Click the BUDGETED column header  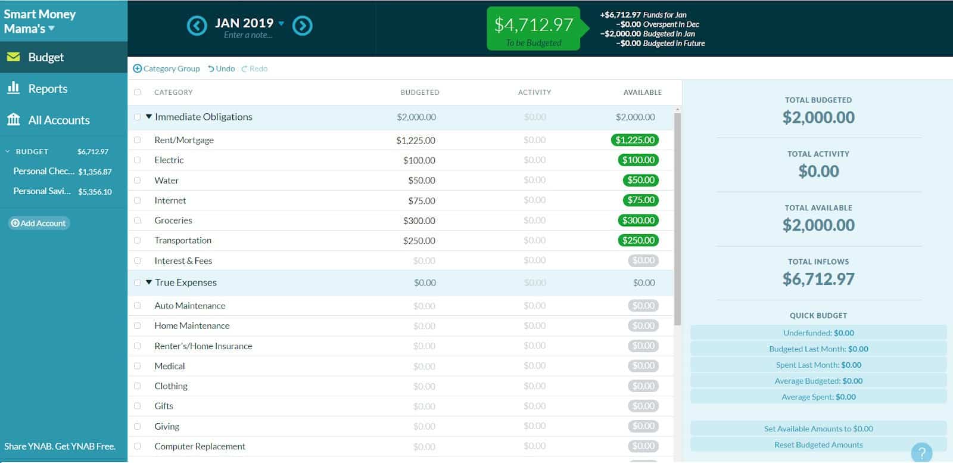[x=420, y=92]
